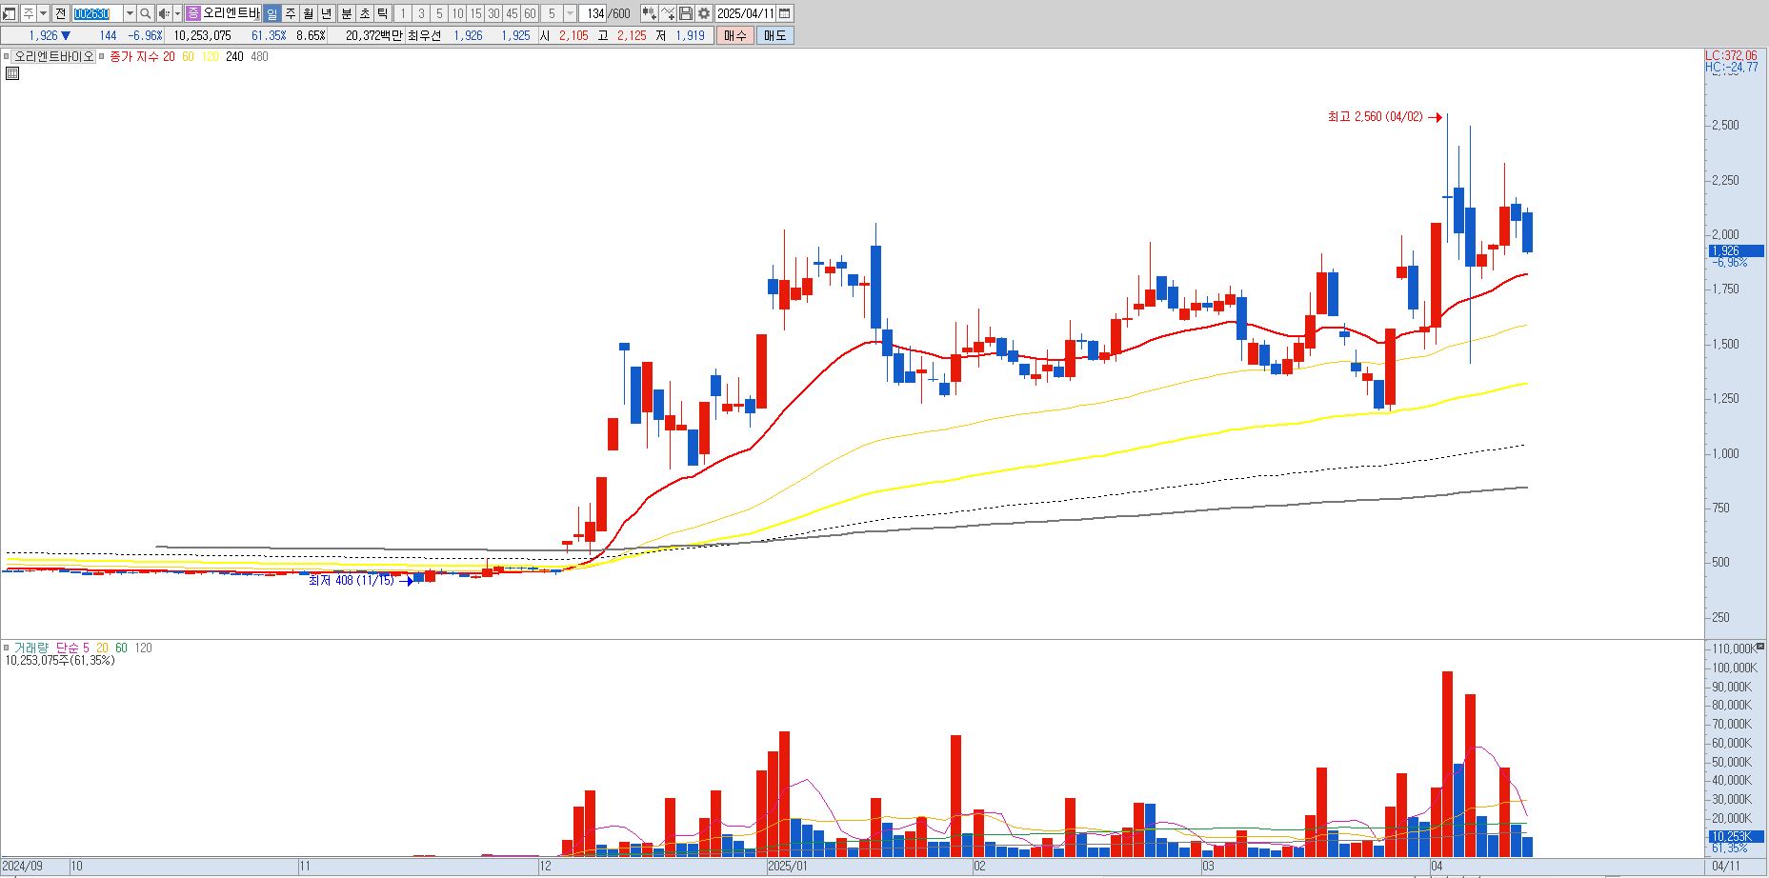Viewport: 1769px width, 878px height.
Task: Choose the 30 interval preset
Action: [493, 13]
